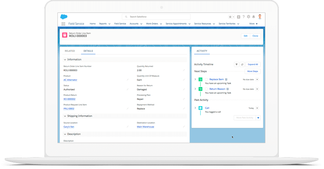Open the favorites list dropdown arrow
The image size is (324, 169).
234,17
